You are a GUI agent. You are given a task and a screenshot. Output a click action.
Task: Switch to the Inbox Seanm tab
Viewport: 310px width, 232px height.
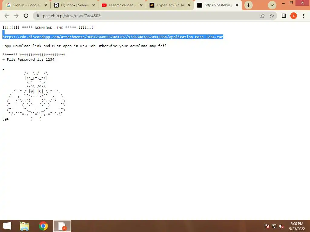click(74, 5)
